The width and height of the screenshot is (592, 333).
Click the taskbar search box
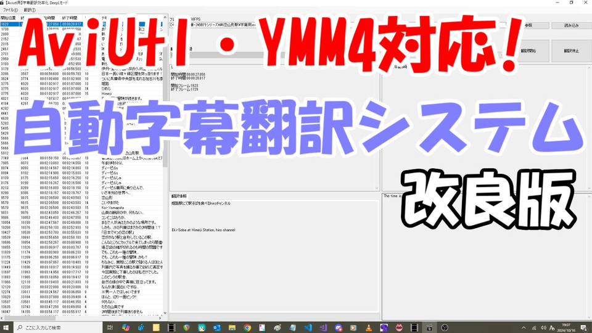pyautogui.click(x=59, y=327)
